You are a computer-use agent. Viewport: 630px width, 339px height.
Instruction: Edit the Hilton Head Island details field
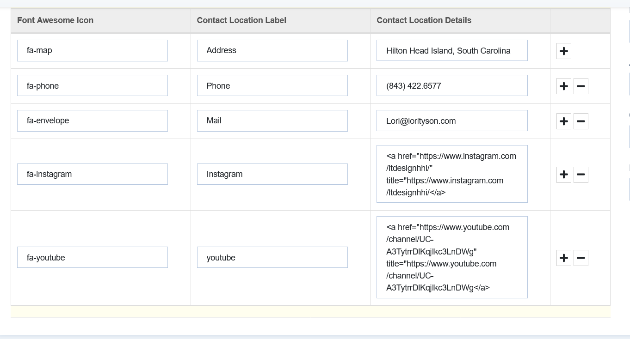(451, 50)
